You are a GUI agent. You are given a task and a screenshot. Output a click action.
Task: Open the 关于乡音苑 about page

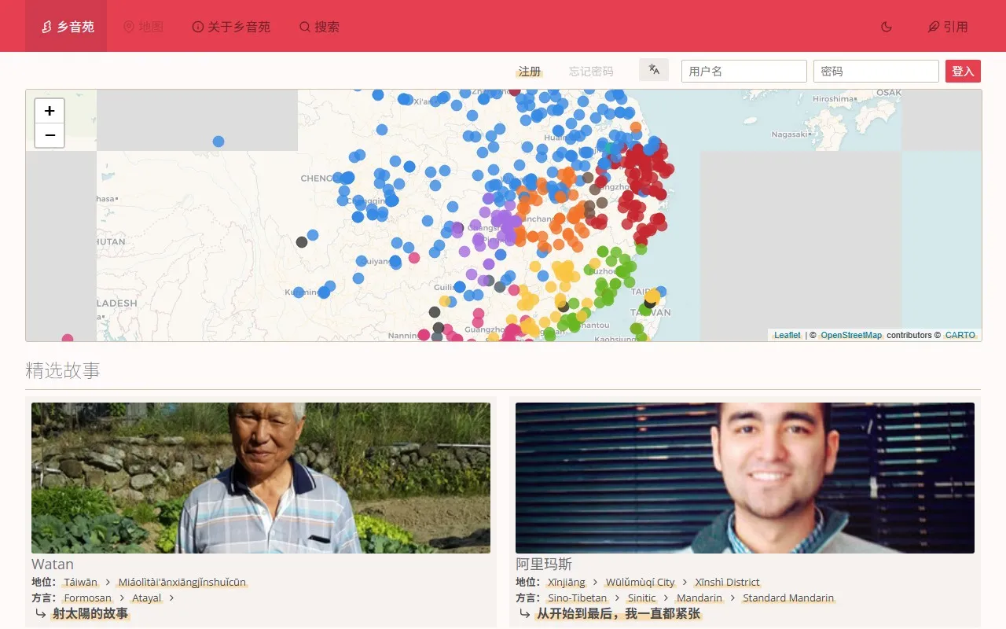coord(231,27)
